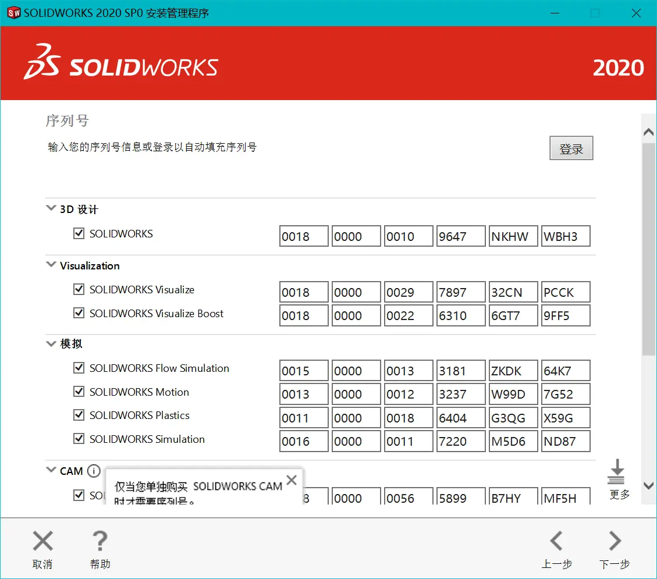657x579 pixels.
Task: Click SOLIDWORKS serial field 0018
Action: [x=304, y=236]
